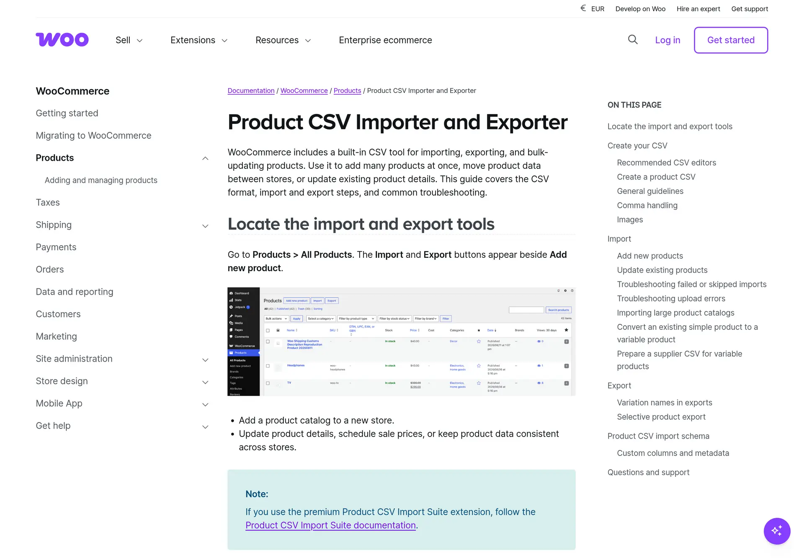Image resolution: width=804 pixels, height=558 pixels.
Task: Open Product CSV Import Suite documentation link
Action: 330,525
